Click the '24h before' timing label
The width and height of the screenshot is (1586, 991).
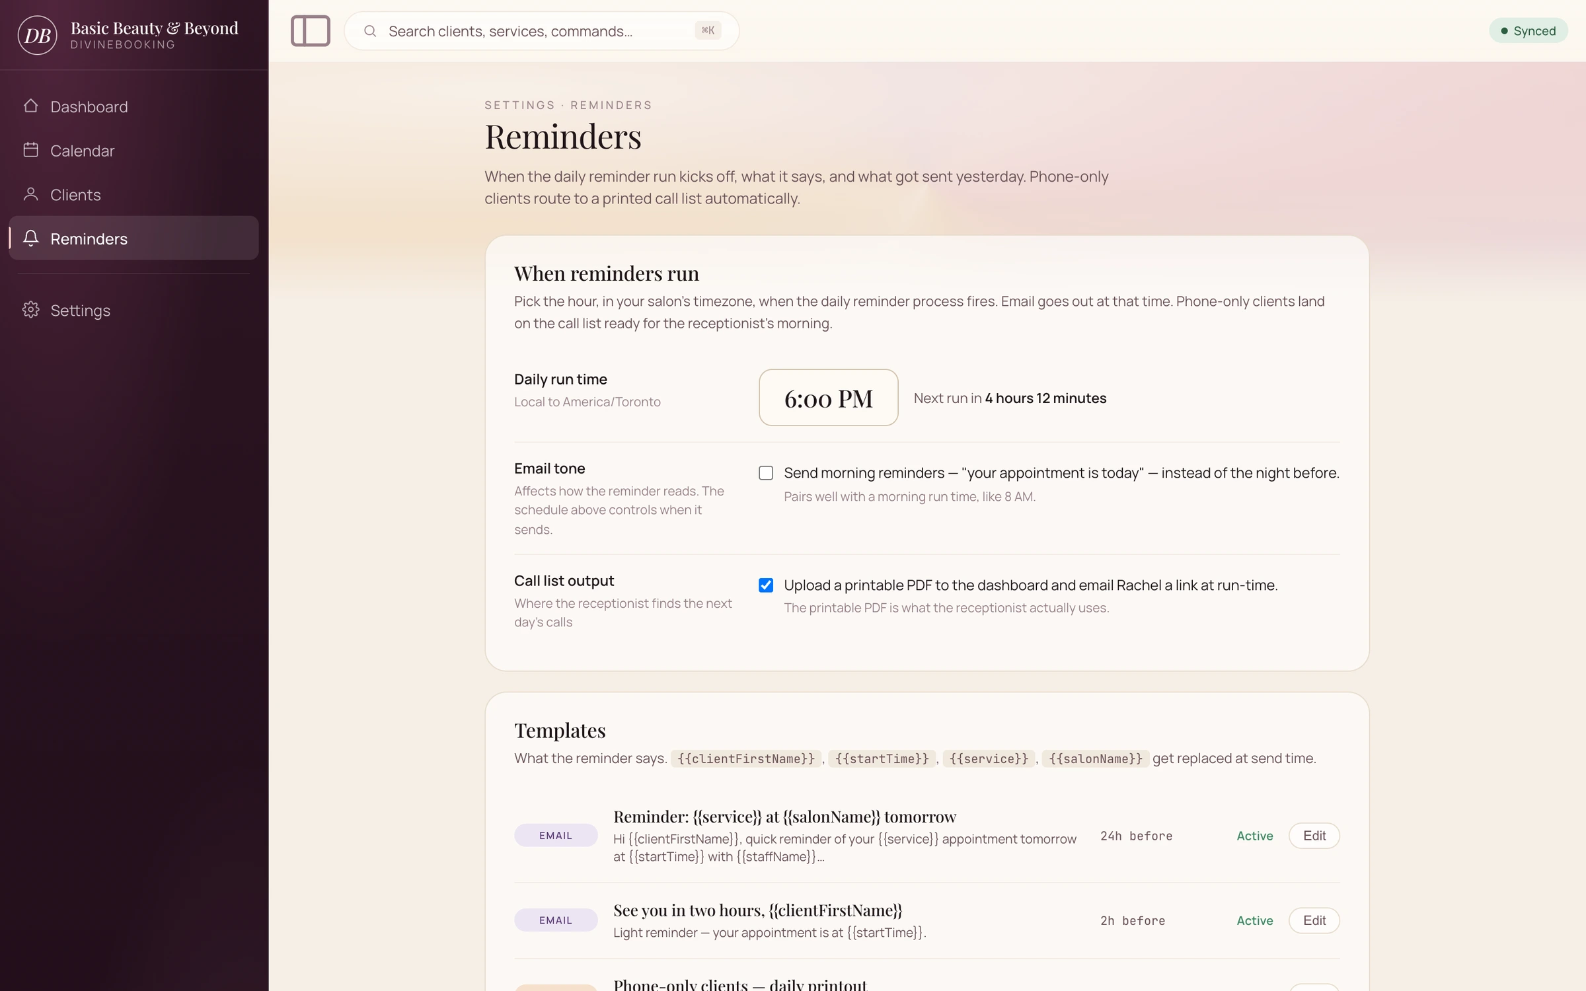tap(1136, 836)
